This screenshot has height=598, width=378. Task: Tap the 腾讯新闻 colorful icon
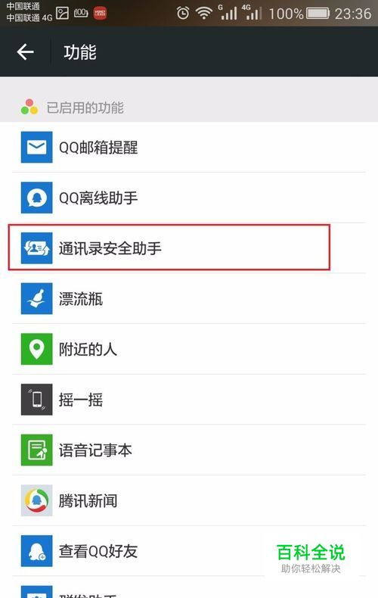[x=36, y=500]
